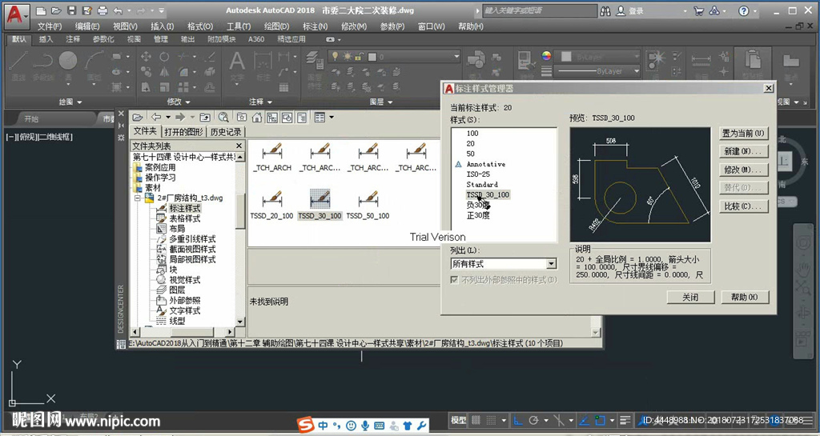Click the Favorites folder icon in DesignCenter

(242, 118)
